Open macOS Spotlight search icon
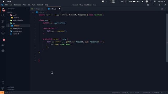 pyautogui.click(x=151, y=2)
